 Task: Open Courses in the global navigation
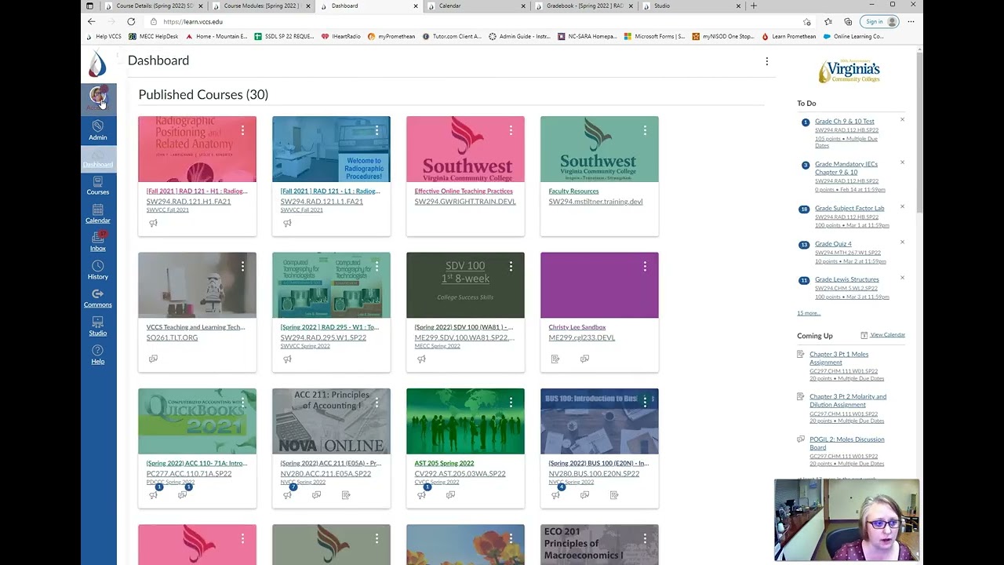[x=98, y=185]
